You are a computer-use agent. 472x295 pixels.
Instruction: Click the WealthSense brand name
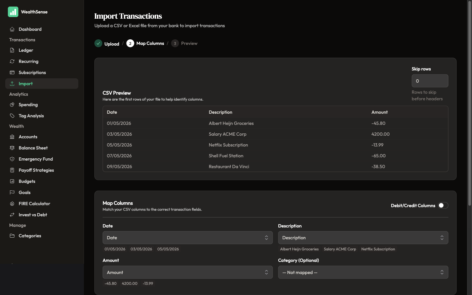pos(34,12)
